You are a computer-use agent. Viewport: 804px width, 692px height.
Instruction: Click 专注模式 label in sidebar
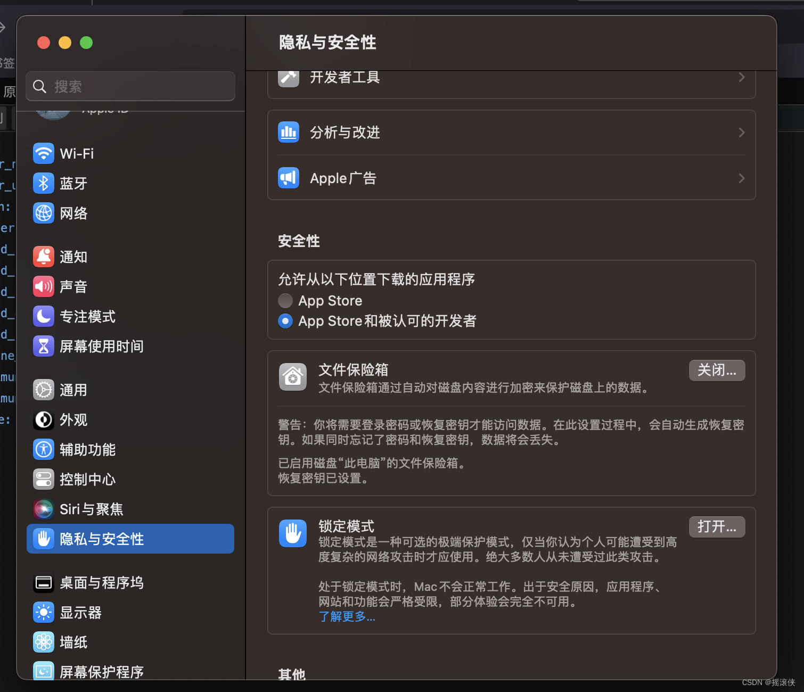click(x=87, y=317)
